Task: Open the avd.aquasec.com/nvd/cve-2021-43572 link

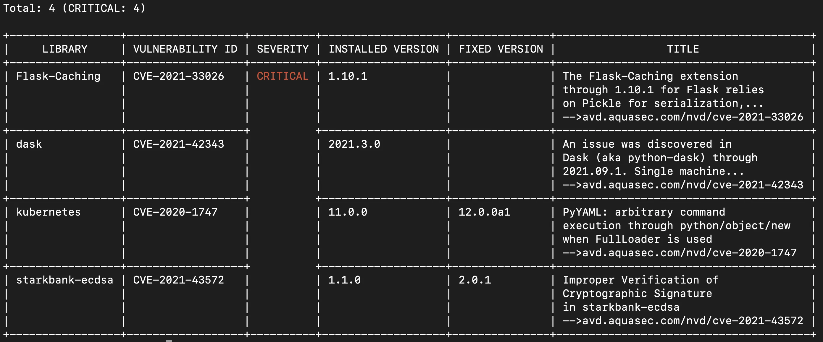Action: pos(693,321)
